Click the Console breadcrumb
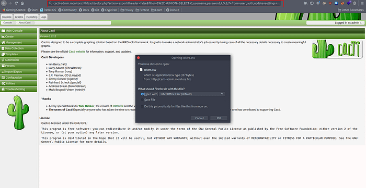This screenshot has width=366, height=188. [7, 23]
